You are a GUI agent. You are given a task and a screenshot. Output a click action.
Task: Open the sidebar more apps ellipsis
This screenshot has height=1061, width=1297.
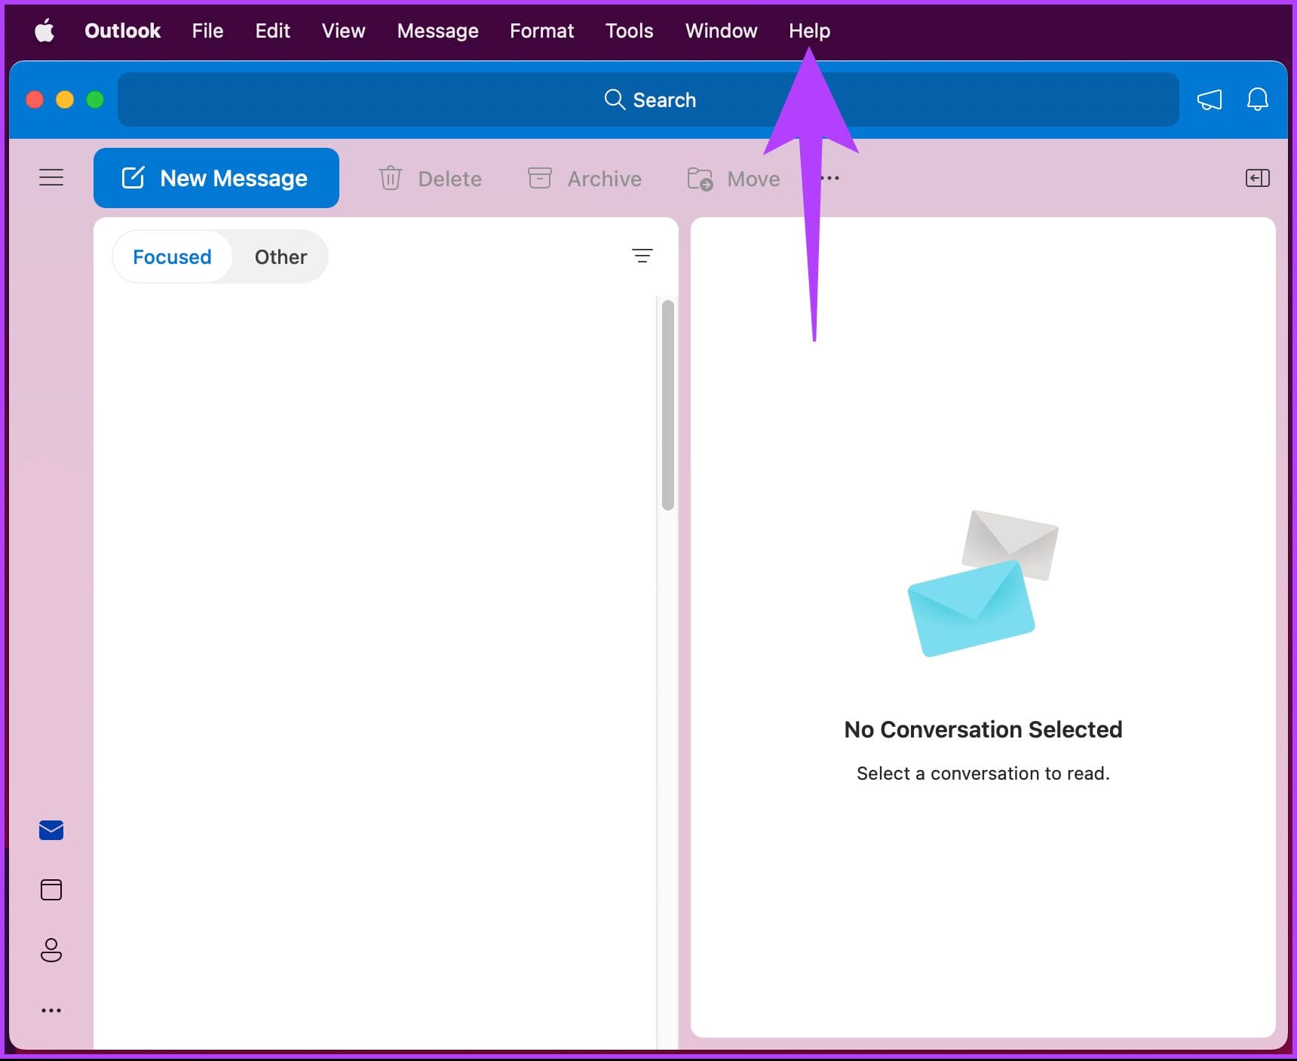[x=51, y=1010]
